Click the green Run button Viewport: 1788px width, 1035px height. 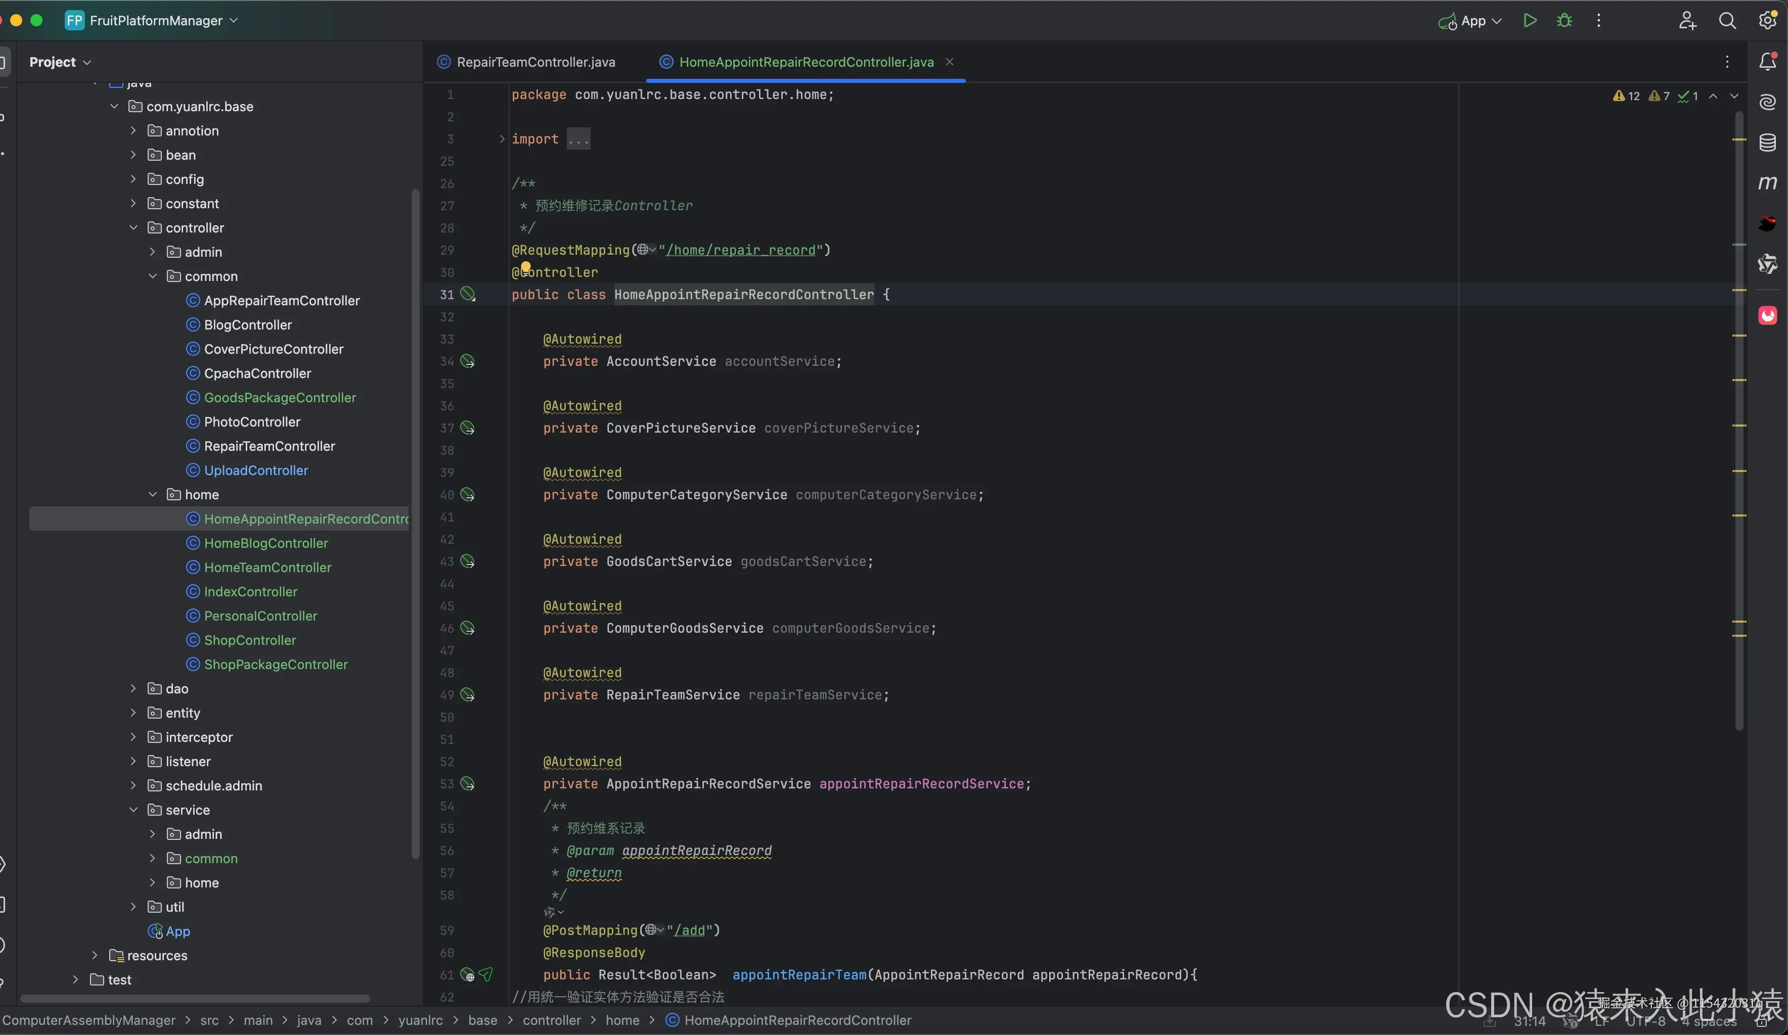1530,21
